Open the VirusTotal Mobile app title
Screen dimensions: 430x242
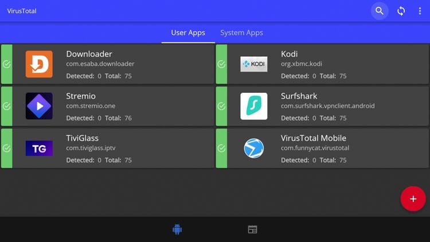click(314, 138)
